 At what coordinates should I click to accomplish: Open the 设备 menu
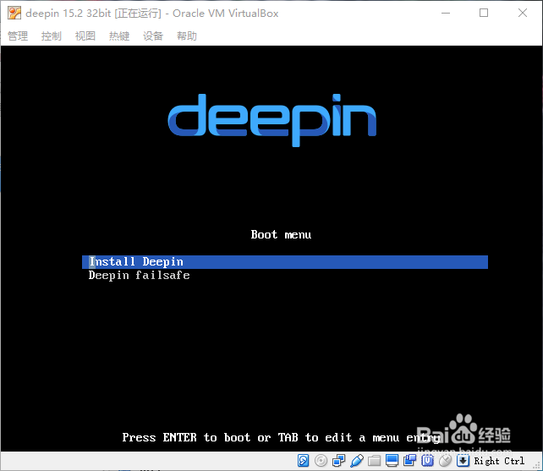(x=153, y=36)
